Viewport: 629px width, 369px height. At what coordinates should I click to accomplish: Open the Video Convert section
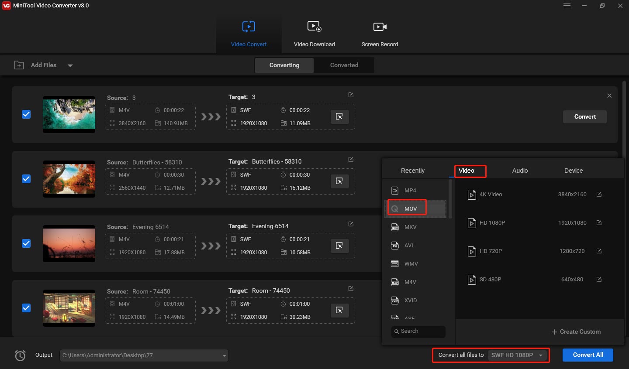(249, 34)
